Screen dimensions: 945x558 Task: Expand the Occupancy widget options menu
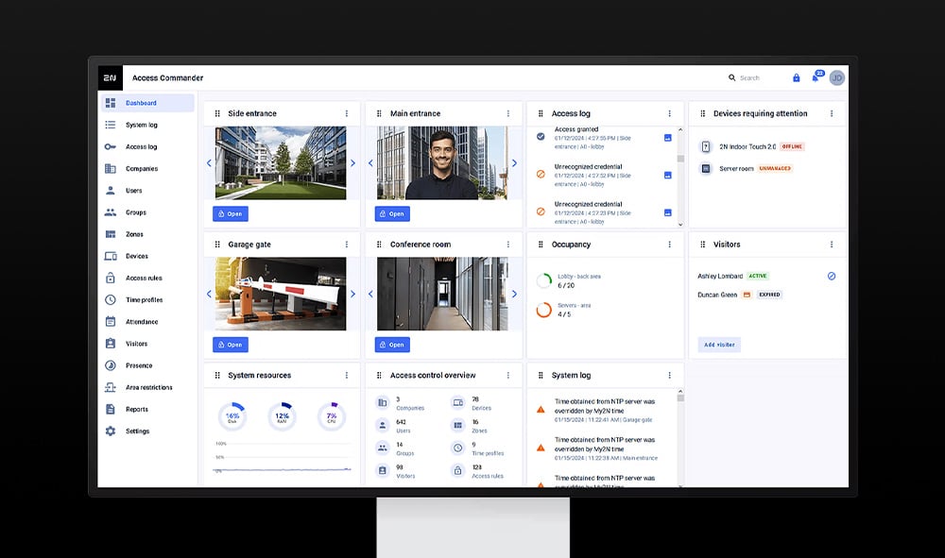click(x=670, y=244)
